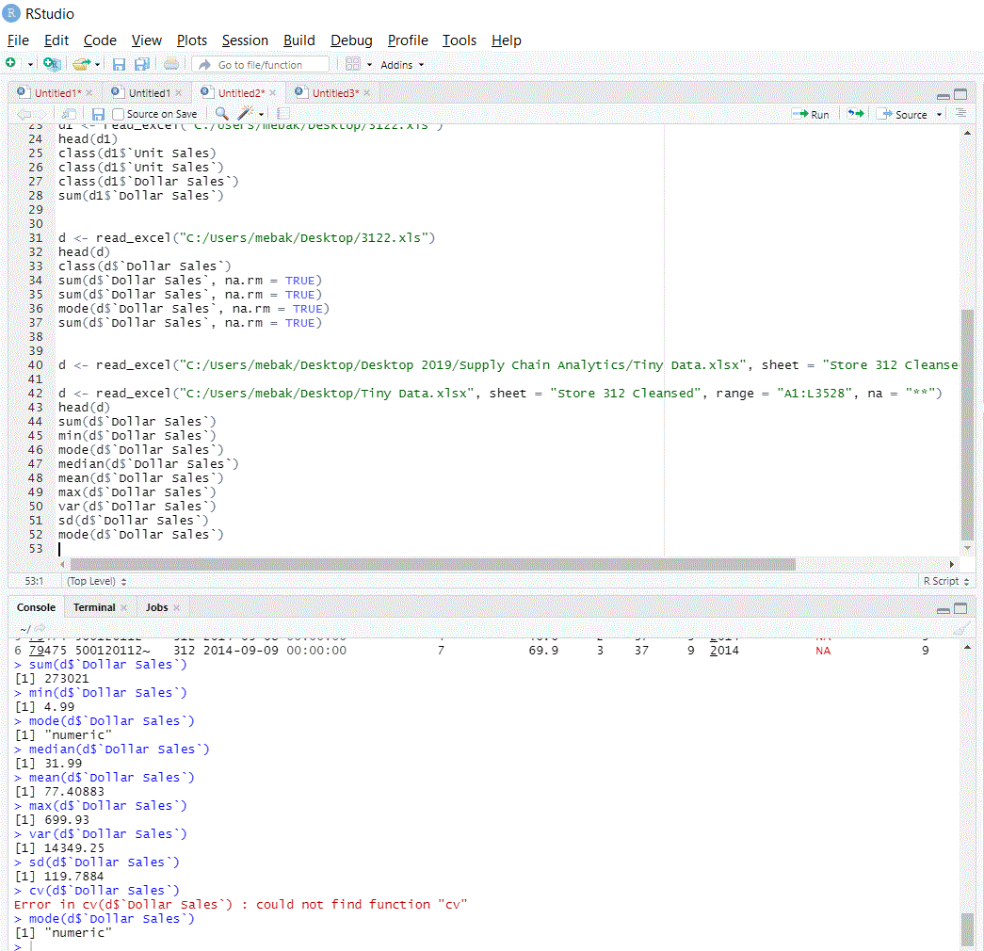
Task: Click the new project icon
Action: point(52,64)
